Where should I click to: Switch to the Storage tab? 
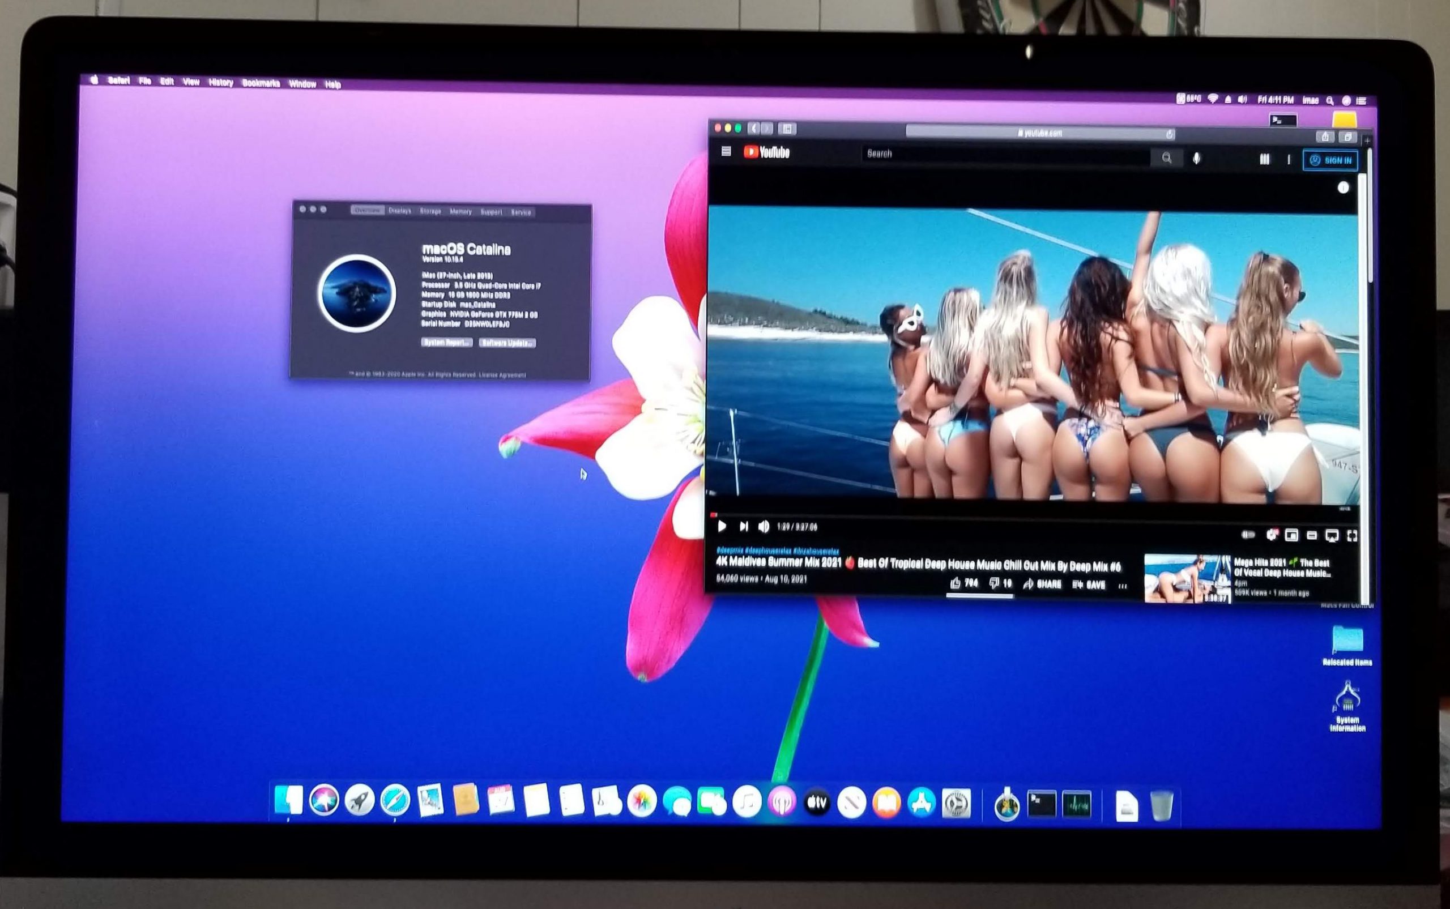pos(430,211)
